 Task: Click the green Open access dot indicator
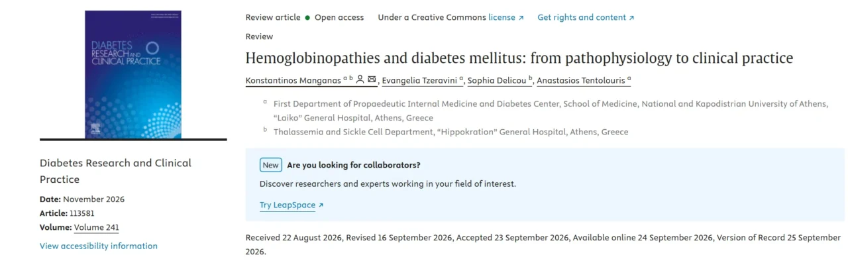(x=307, y=18)
